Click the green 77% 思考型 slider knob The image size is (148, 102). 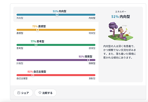36,45
